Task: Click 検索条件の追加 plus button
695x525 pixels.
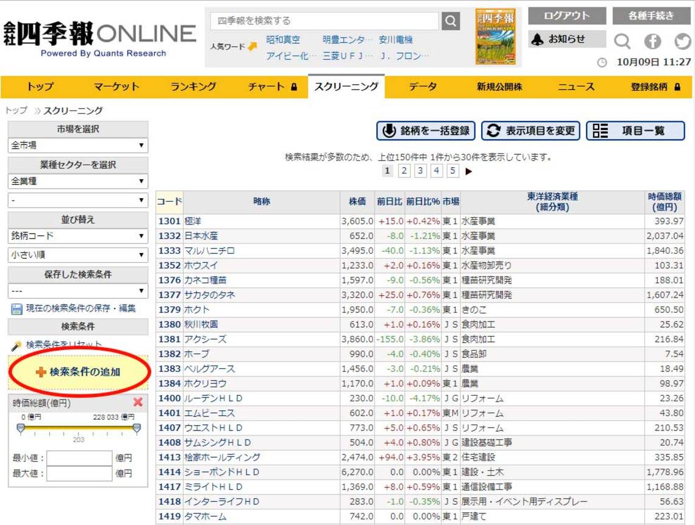Action: click(x=79, y=371)
